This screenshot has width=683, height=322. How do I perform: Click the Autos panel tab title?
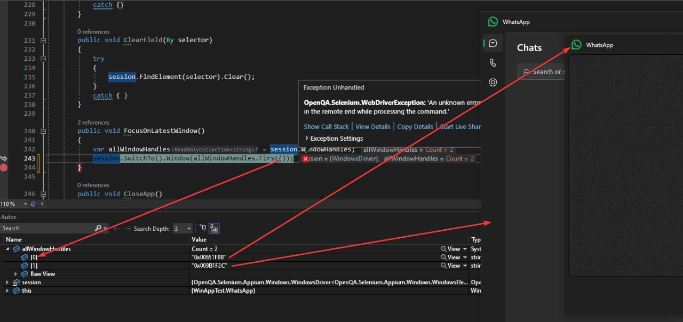coord(9,217)
